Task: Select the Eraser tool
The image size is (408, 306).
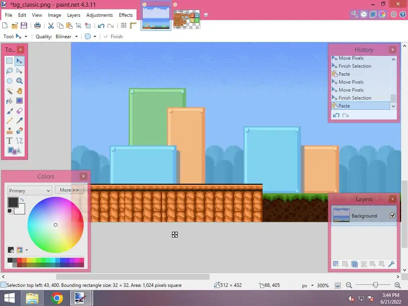Action: (x=20, y=111)
